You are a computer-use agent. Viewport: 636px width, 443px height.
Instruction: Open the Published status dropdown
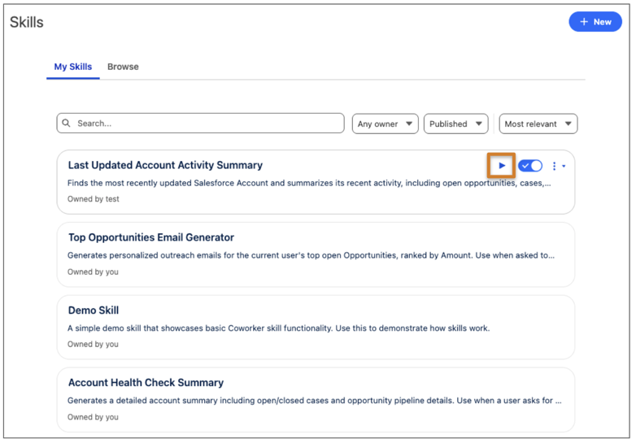[456, 124]
